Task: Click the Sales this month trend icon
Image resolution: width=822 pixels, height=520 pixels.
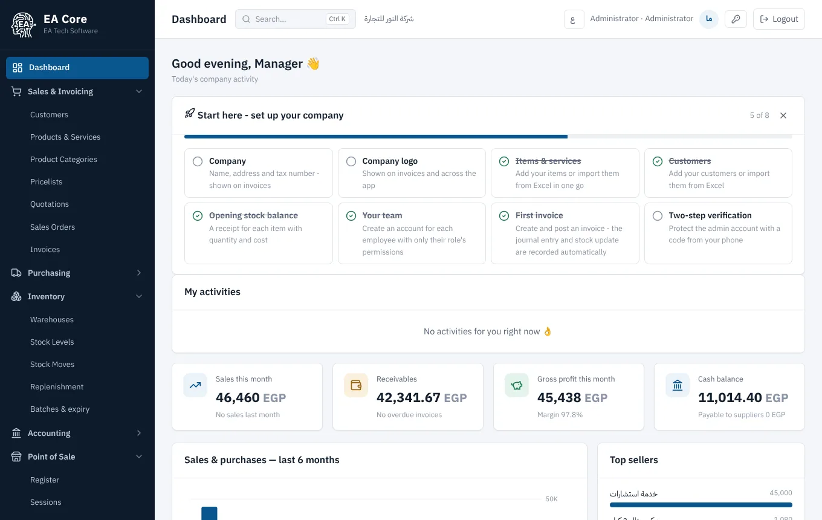Action: coord(195,385)
